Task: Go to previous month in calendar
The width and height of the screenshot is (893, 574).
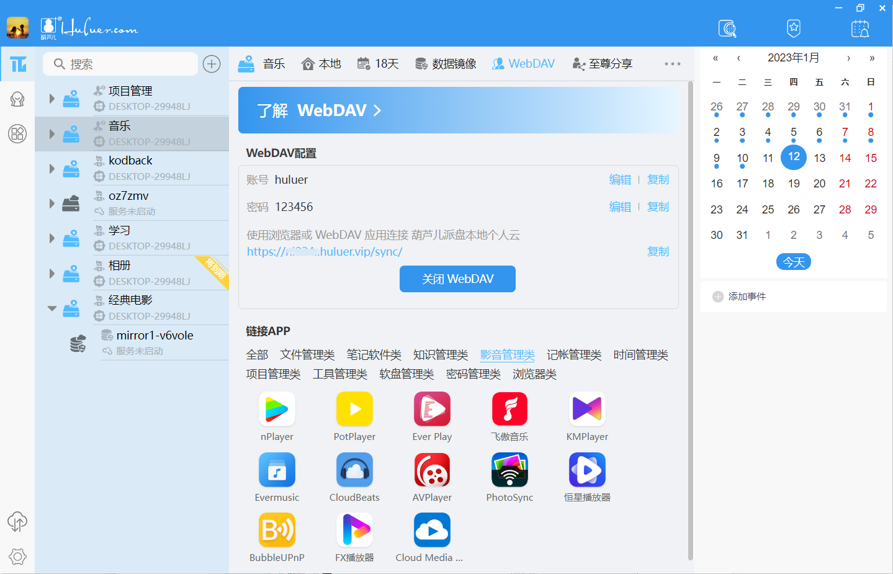Action: [x=738, y=58]
